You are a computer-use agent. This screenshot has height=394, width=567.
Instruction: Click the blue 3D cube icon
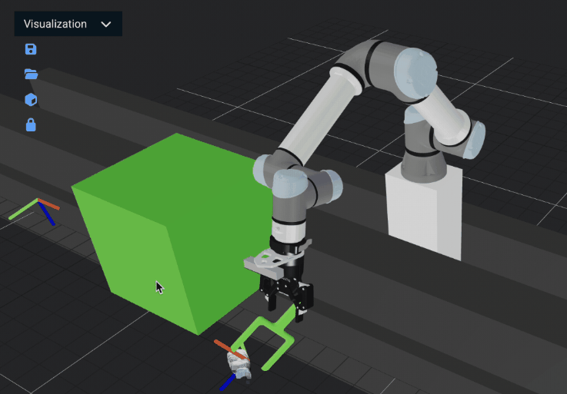pyautogui.click(x=31, y=100)
